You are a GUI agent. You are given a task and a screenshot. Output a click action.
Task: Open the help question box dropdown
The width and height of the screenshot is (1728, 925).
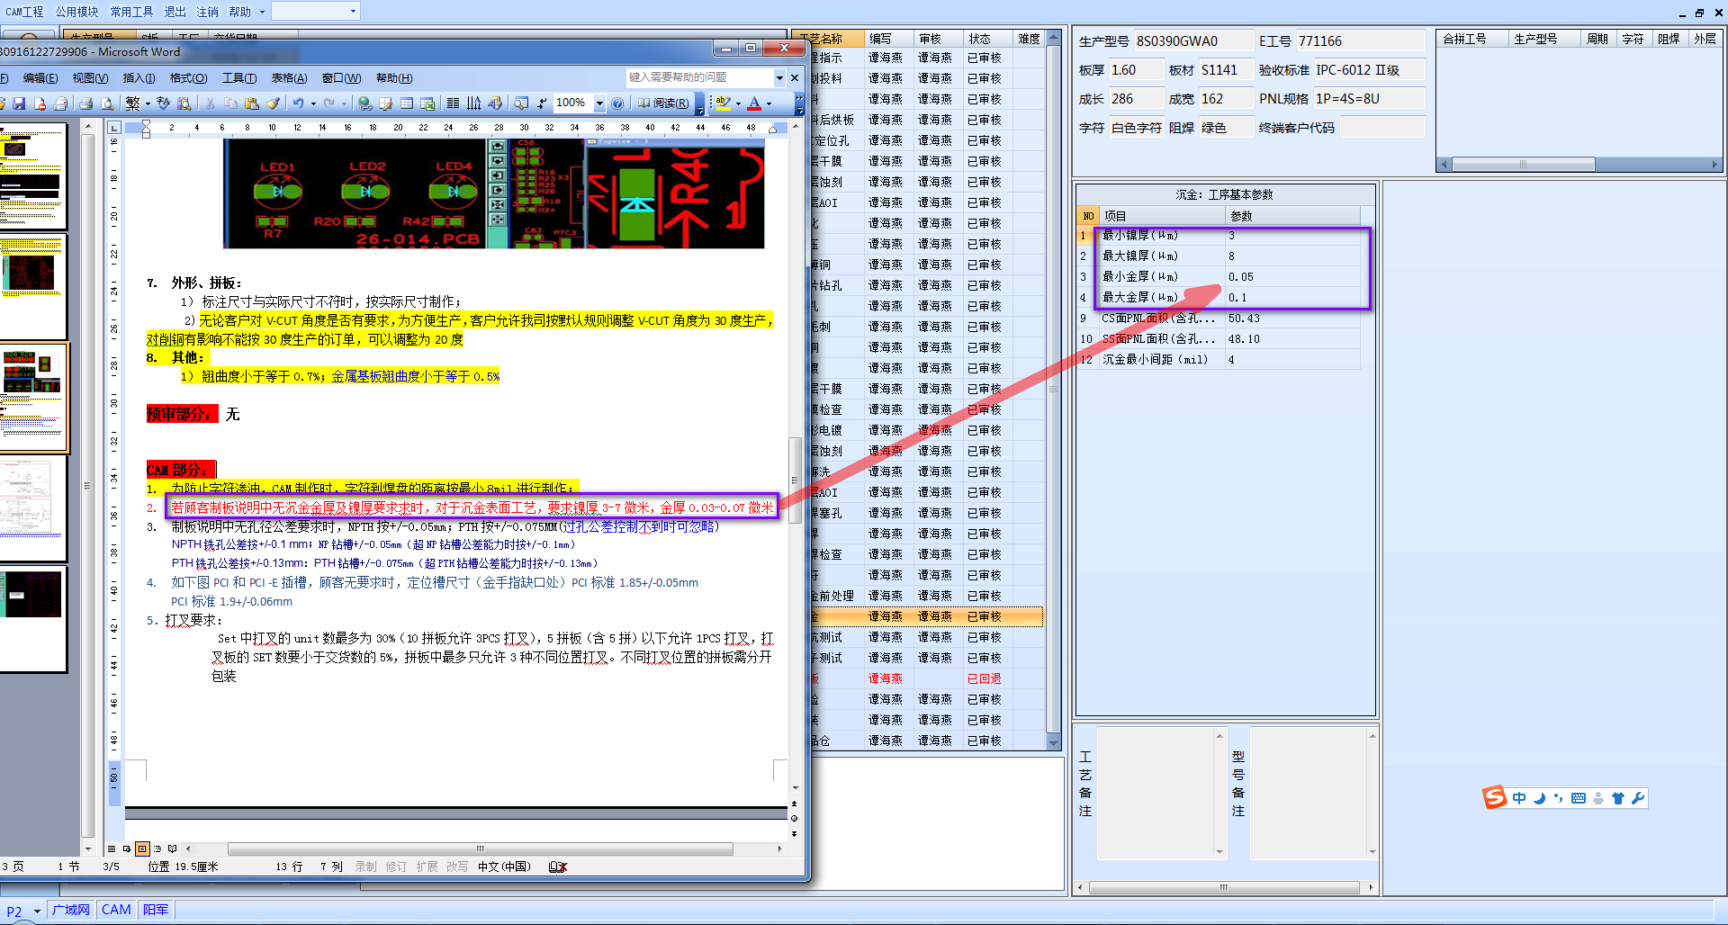[x=779, y=77]
